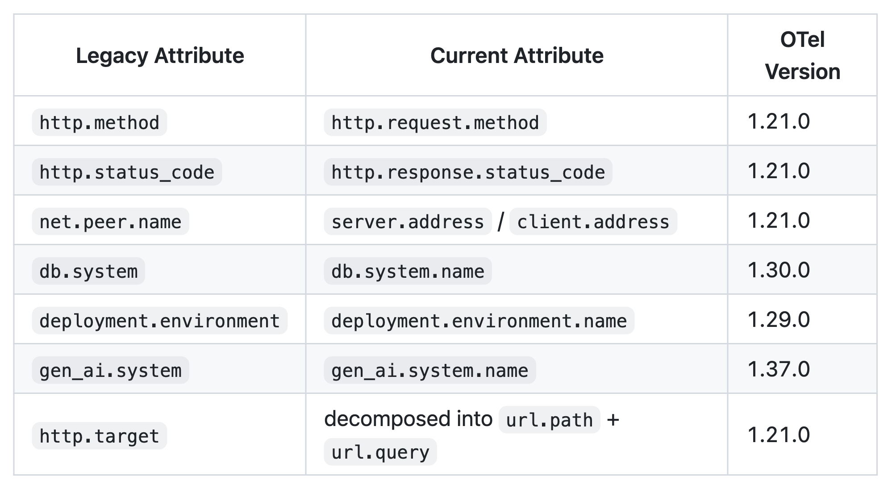The image size is (892, 489).
Task: Click the http.method code label
Action: 99,123
